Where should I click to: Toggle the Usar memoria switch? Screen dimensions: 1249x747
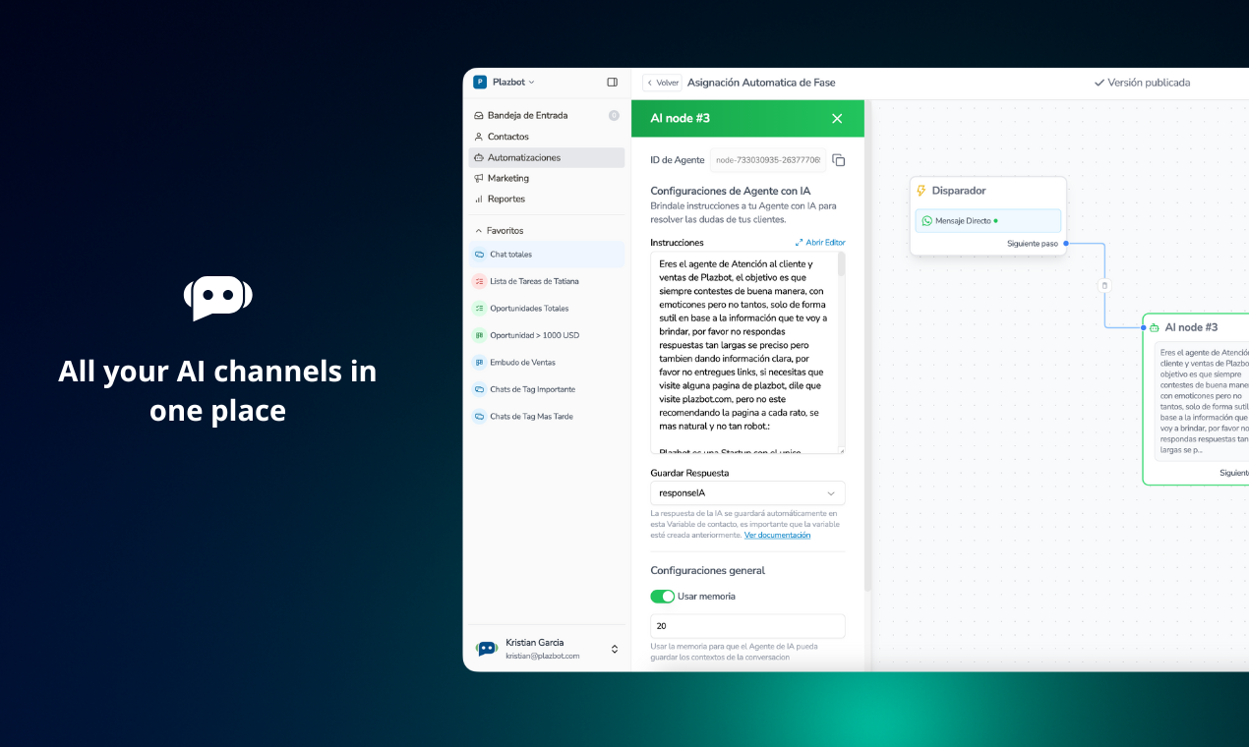pyautogui.click(x=663, y=597)
